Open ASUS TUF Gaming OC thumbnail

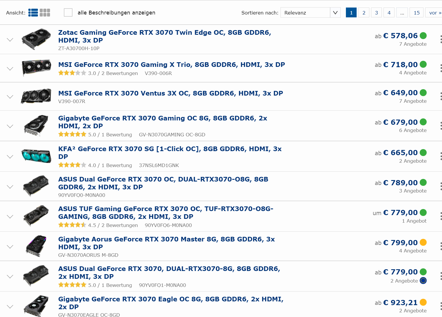[36, 216]
